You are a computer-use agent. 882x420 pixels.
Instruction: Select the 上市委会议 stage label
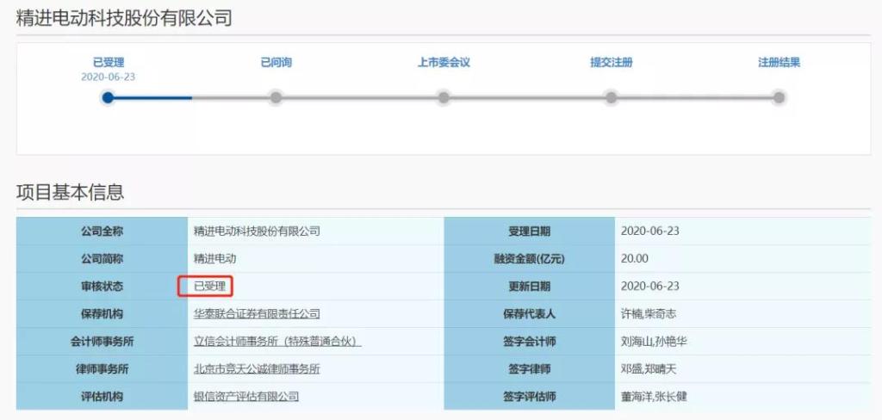point(444,63)
